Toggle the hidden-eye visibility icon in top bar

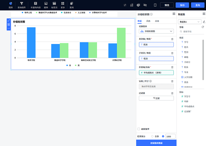click(x=145, y=5)
